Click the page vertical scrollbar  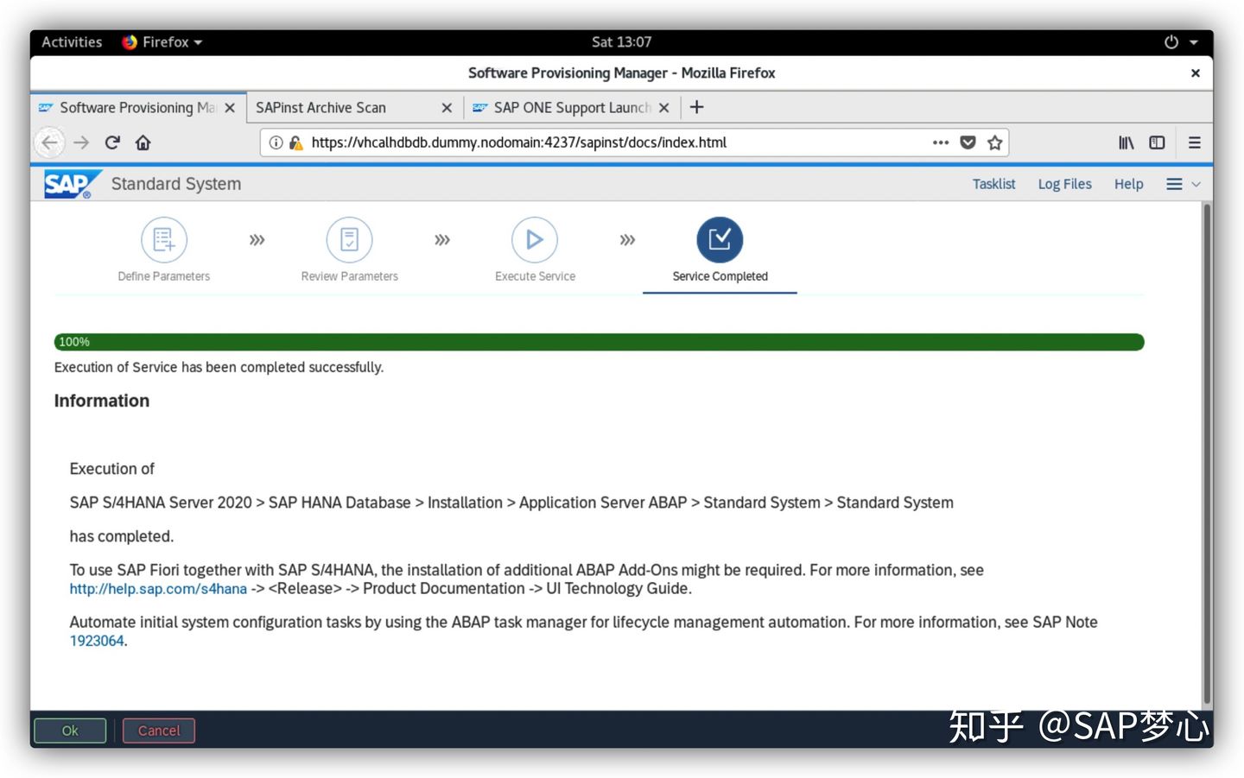1207,454
